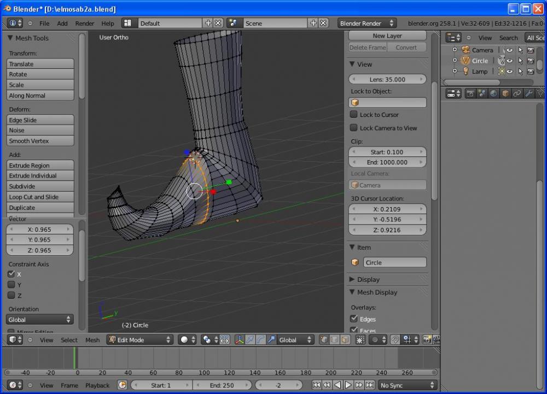Open the World properties tab
This screenshot has height=394, width=547.
[494, 93]
